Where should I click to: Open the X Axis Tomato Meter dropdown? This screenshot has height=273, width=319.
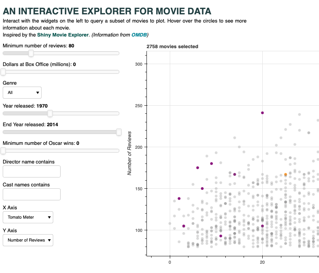[28, 217]
